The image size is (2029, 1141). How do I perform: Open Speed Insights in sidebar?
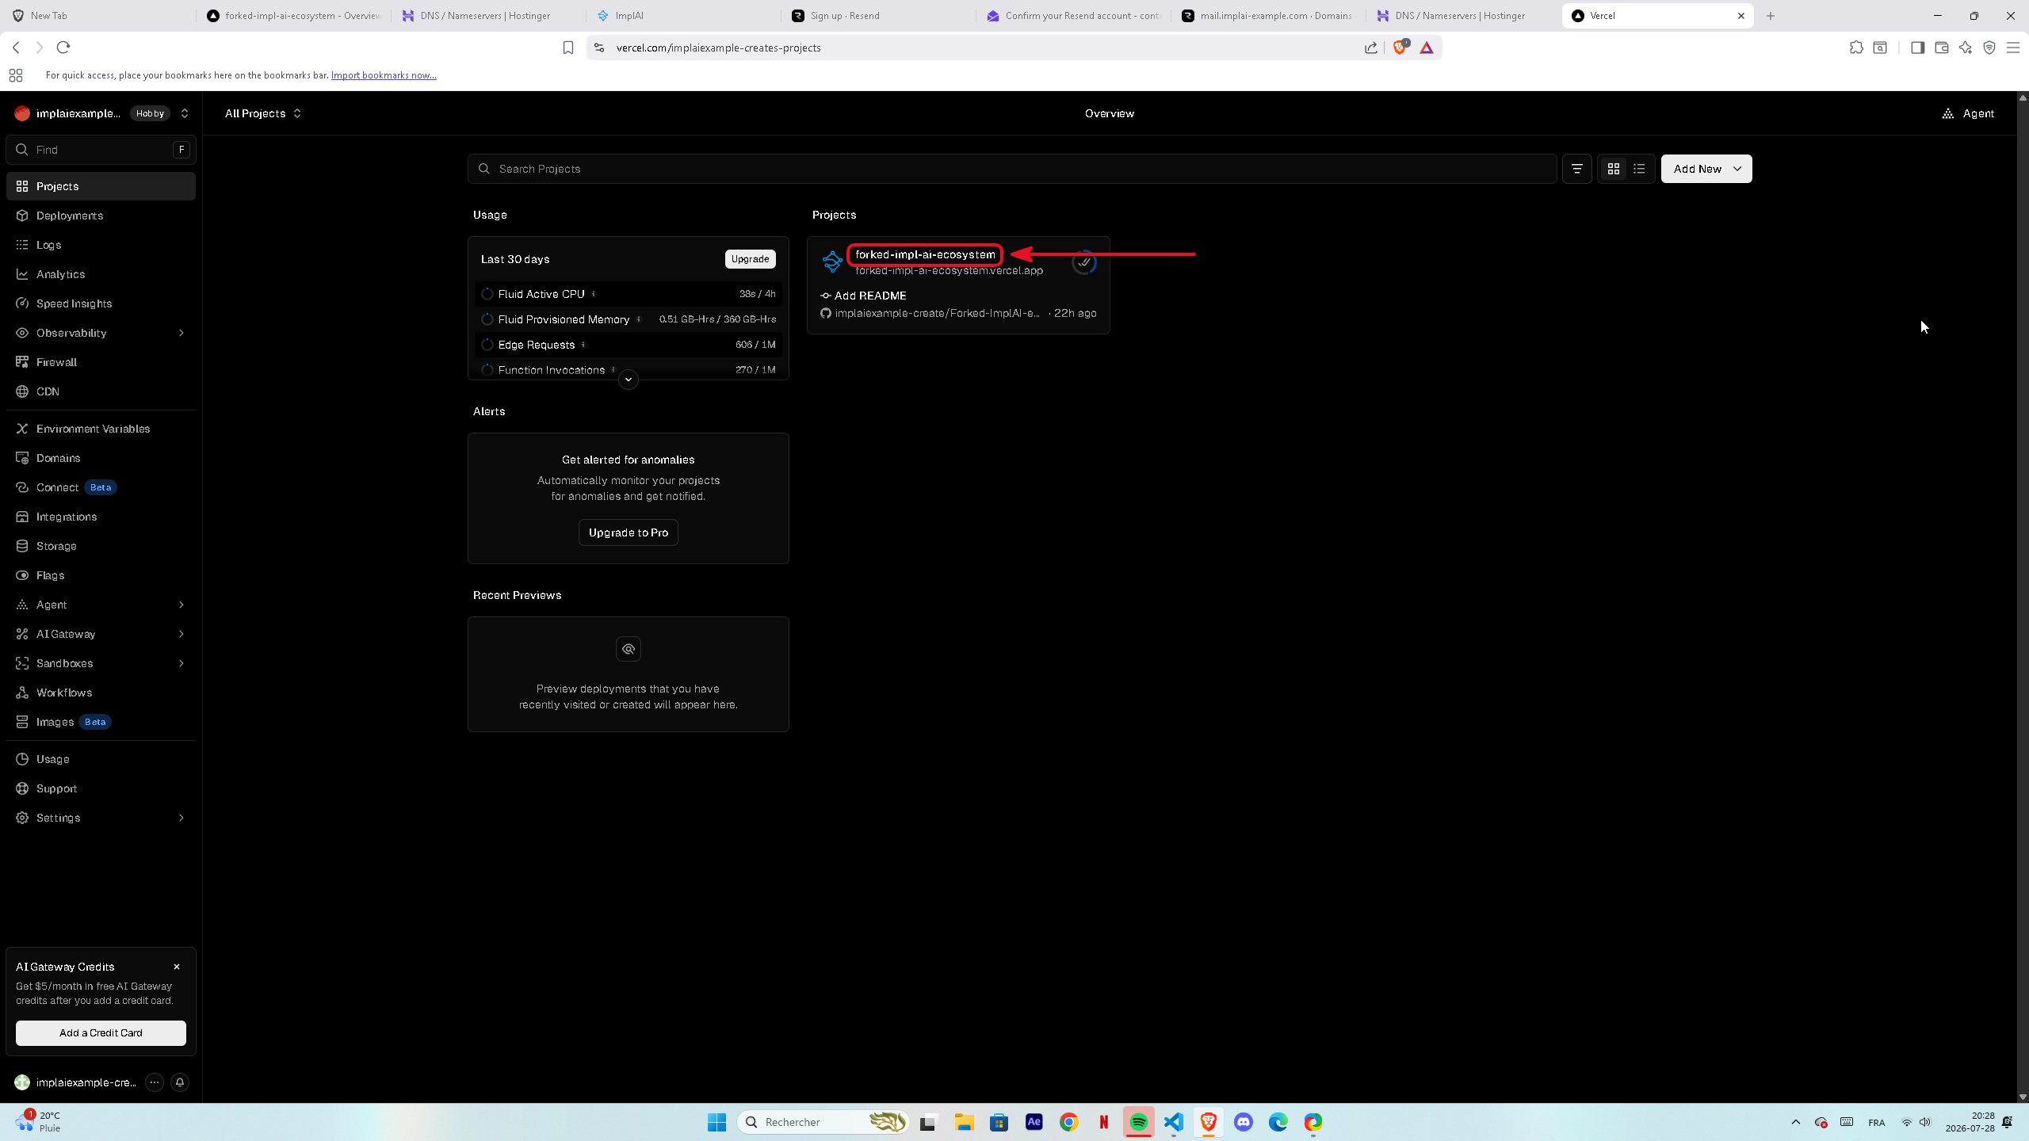pyautogui.click(x=101, y=303)
